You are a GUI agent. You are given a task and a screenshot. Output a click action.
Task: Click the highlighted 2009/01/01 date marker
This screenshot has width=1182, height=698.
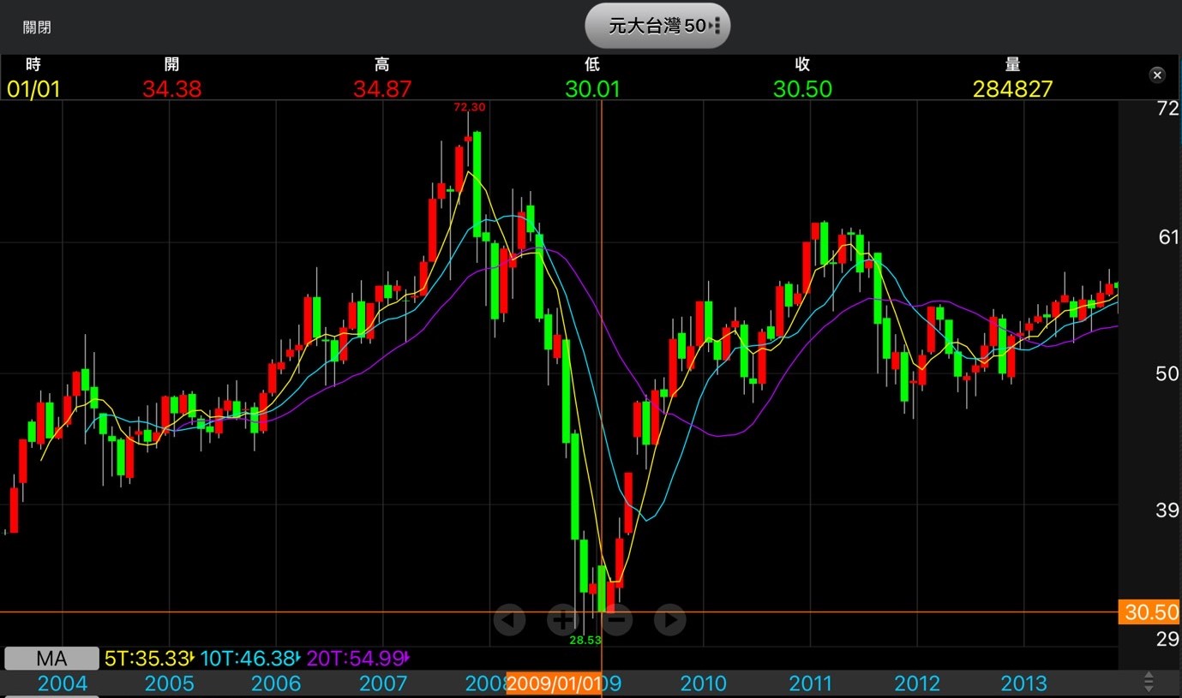click(x=554, y=683)
